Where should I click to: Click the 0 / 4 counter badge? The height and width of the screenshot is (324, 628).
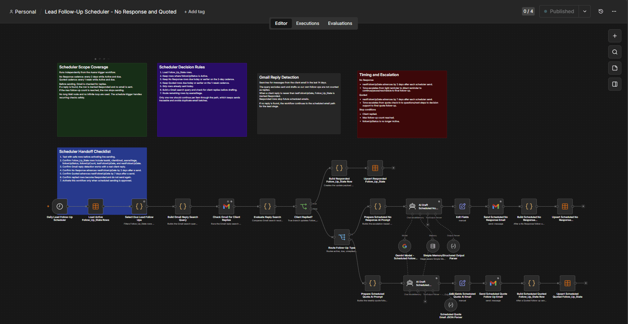pyautogui.click(x=528, y=11)
